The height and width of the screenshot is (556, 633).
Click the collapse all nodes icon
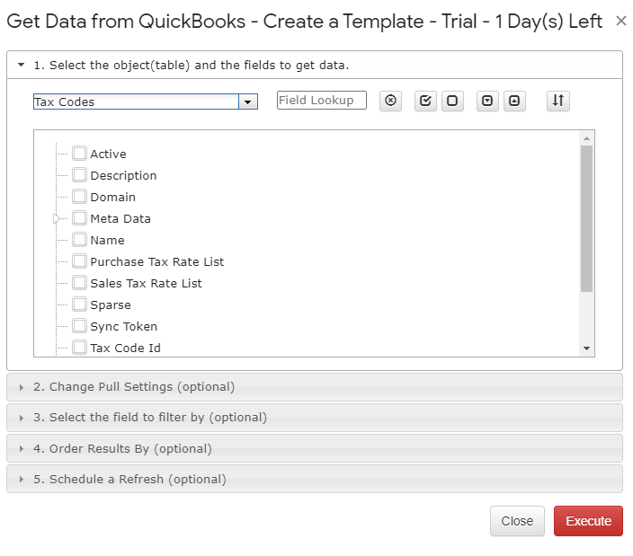514,101
